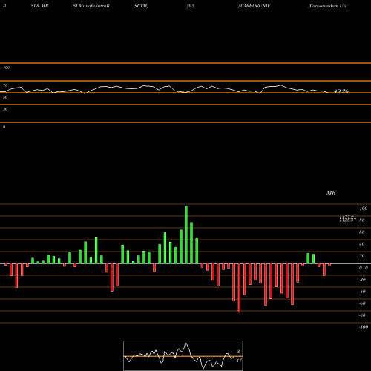The width and height of the screenshot is (371, 371).
Task: Click the MR axis label -80
Action: (362, 315)
